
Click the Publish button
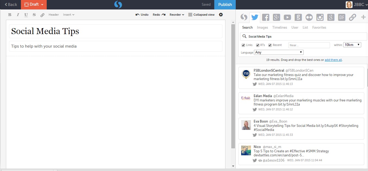point(225,5)
